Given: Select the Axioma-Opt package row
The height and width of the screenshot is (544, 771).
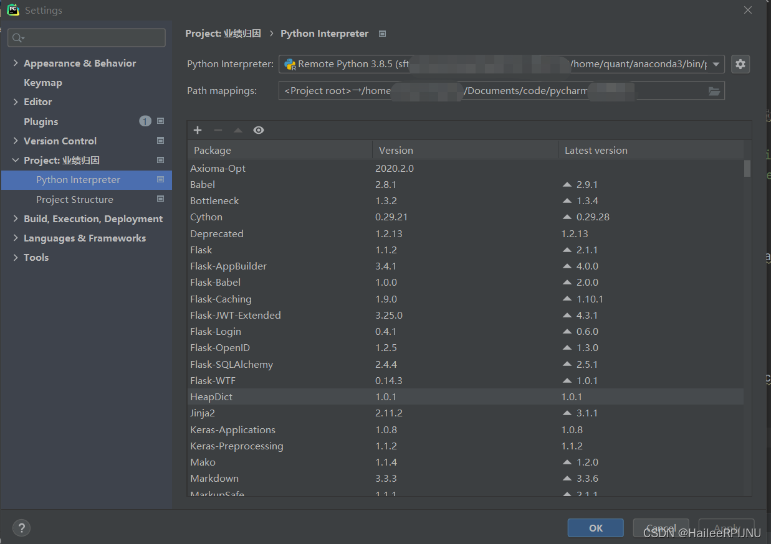Looking at the screenshot, I should coord(466,168).
